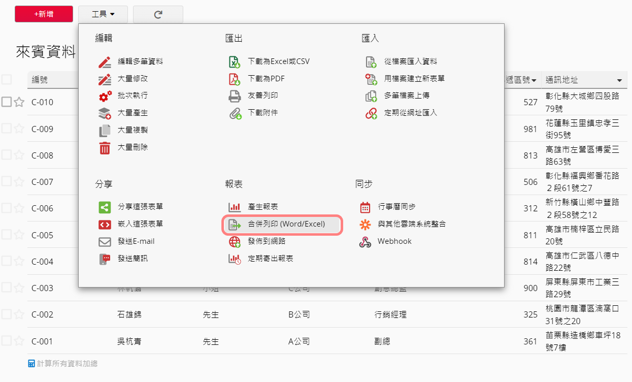Click the Download as PDF icon
Screen dimensions: 632x382
pos(234,79)
